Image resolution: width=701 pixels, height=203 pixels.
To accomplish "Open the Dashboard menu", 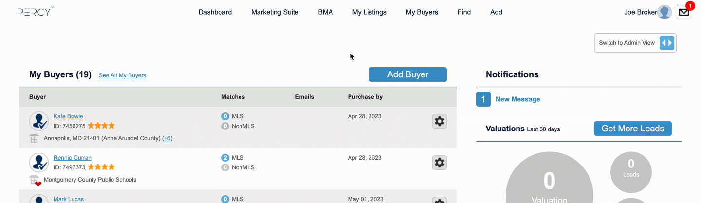I will pyautogui.click(x=215, y=12).
